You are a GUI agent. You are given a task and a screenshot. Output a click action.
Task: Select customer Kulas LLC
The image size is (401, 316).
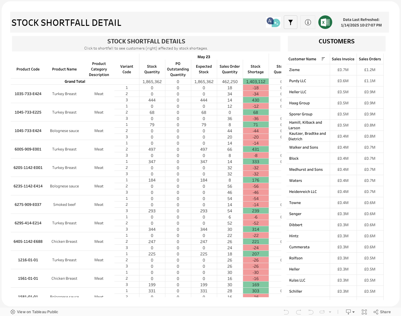(x=297, y=280)
